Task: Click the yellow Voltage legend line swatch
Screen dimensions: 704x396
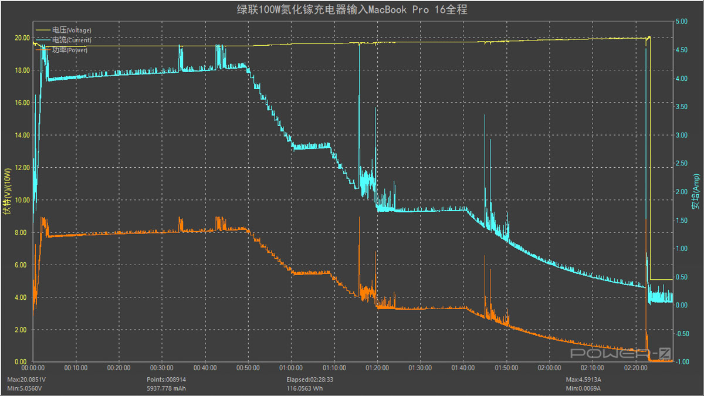Action: point(43,30)
